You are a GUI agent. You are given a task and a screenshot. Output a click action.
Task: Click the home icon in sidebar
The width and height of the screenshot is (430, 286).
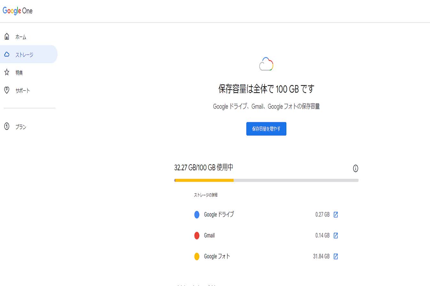(x=7, y=36)
